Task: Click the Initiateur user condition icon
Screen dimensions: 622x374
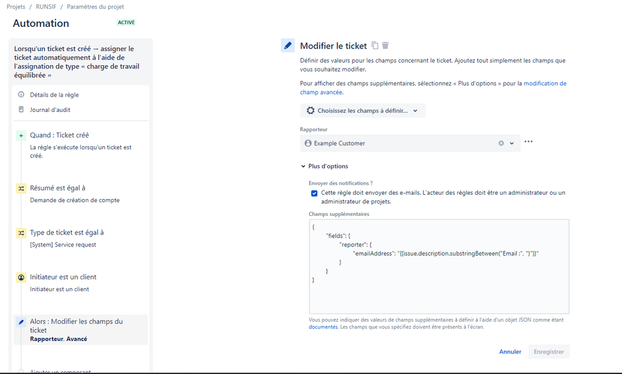Action: click(x=21, y=277)
